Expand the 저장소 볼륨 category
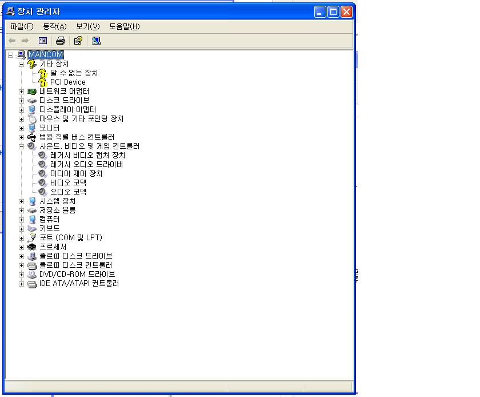480x397 pixels. pos(21,211)
